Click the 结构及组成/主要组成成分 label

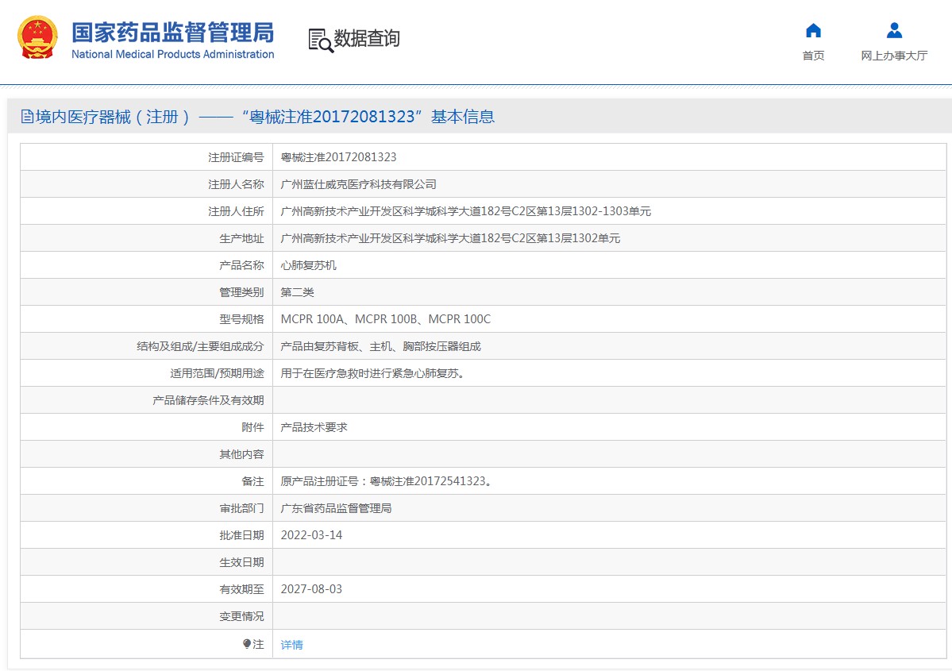[x=200, y=346]
